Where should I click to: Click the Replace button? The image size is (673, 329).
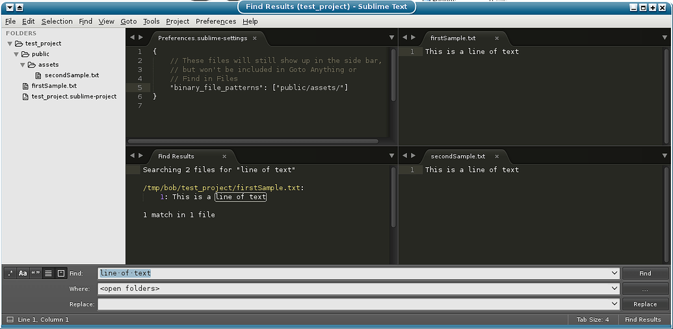[x=645, y=304]
